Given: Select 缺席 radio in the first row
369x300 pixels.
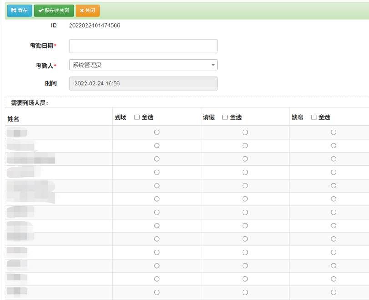Looking at the screenshot, I should pyautogui.click(x=334, y=132).
